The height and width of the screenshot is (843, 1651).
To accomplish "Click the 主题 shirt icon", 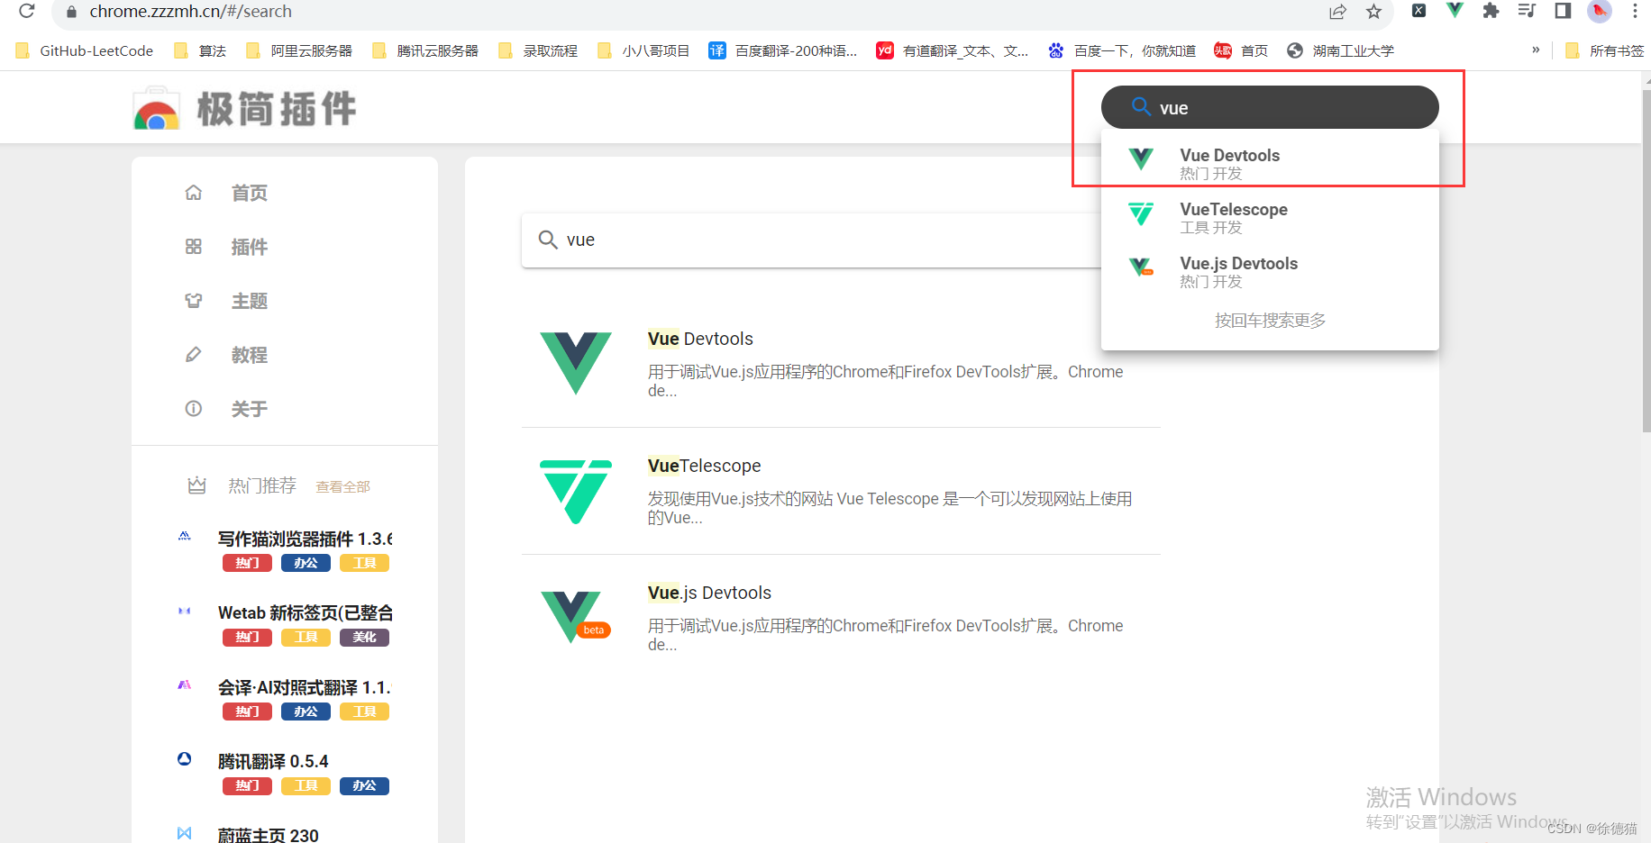I will click(x=193, y=300).
